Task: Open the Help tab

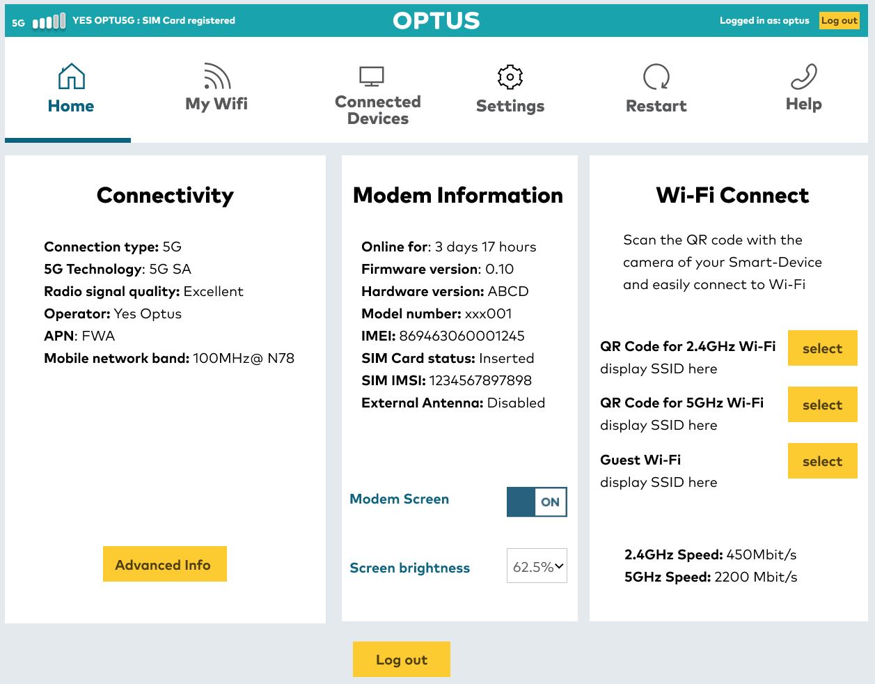Action: (804, 104)
